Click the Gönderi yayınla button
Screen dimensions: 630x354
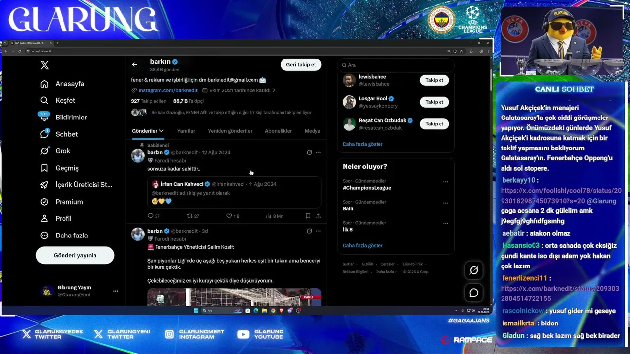(75, 255)
